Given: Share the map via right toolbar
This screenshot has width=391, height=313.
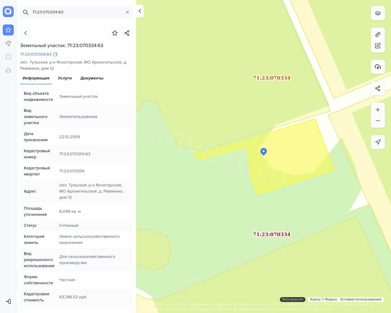Looking at the screenshot, I should (378, 88).
